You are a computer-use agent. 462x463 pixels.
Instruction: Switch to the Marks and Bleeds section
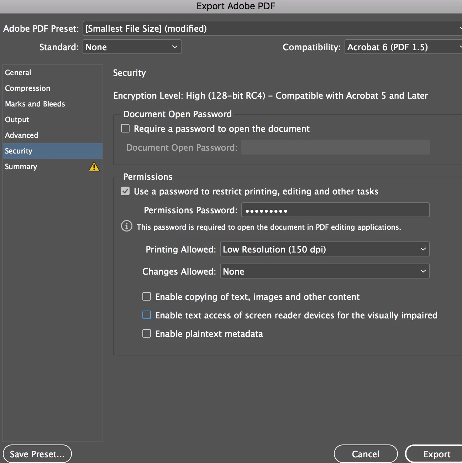(x=53, y=104)
